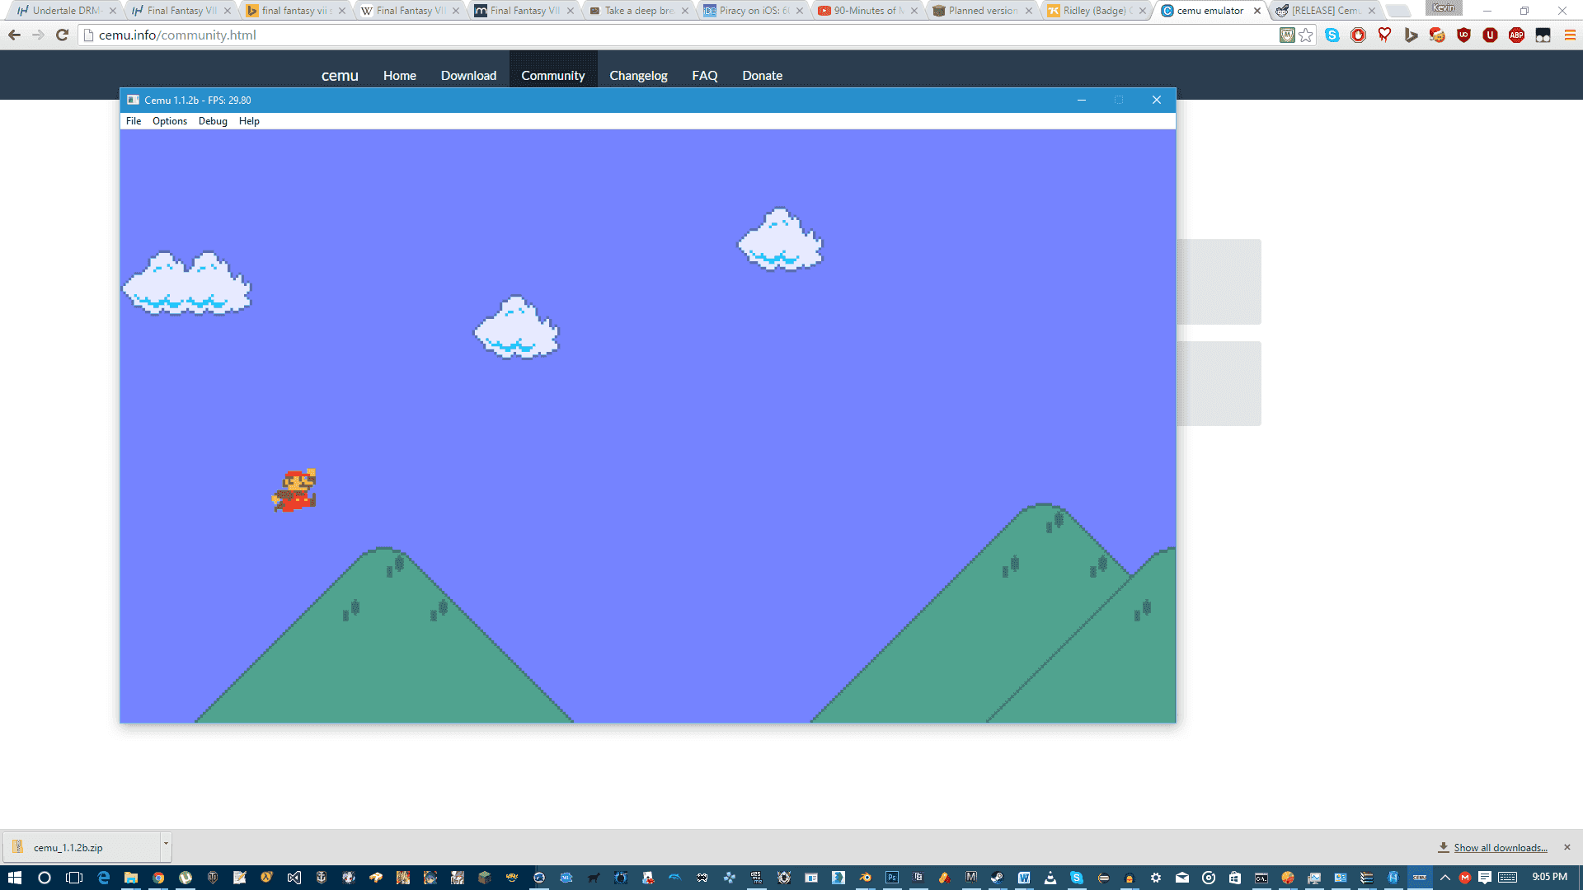Open Skype from the taskbar
This screenshot has height=890, width=1583.
[1077, 878]
